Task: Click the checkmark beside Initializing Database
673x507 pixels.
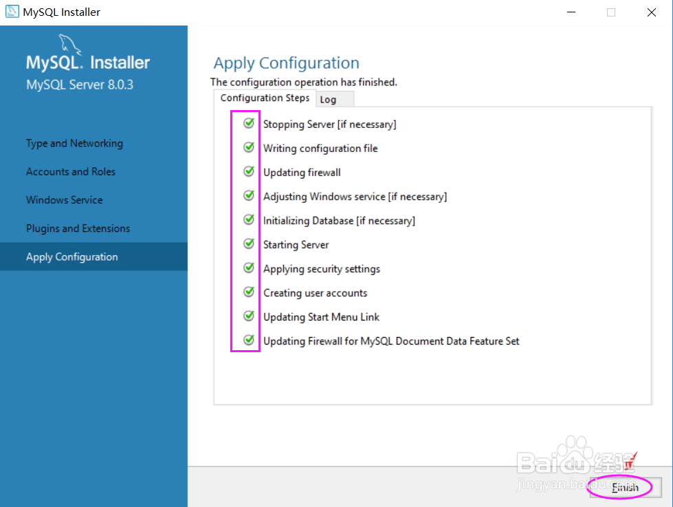Action: 247,219
